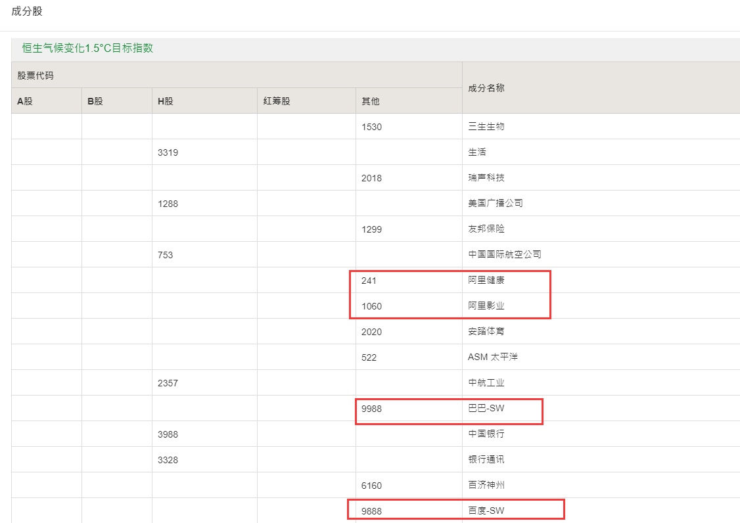The height and width of the screenshot is (523, 740).
Task: Select the 中国银行 name cell
Action: coord(486,434)
